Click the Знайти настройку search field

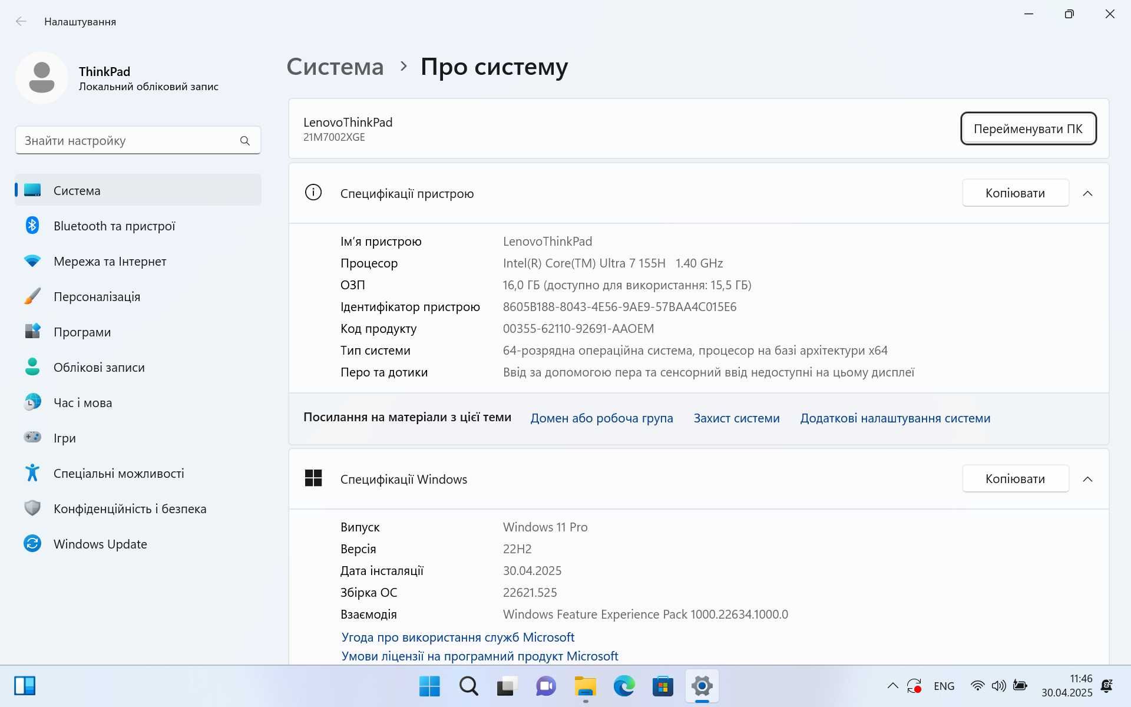tap(138, 140)
